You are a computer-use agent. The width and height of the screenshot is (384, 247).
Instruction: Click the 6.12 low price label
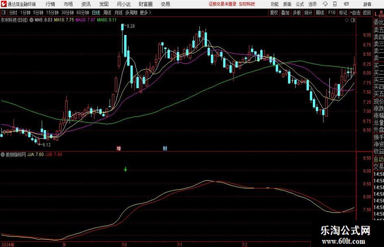[x=47, y=145]
